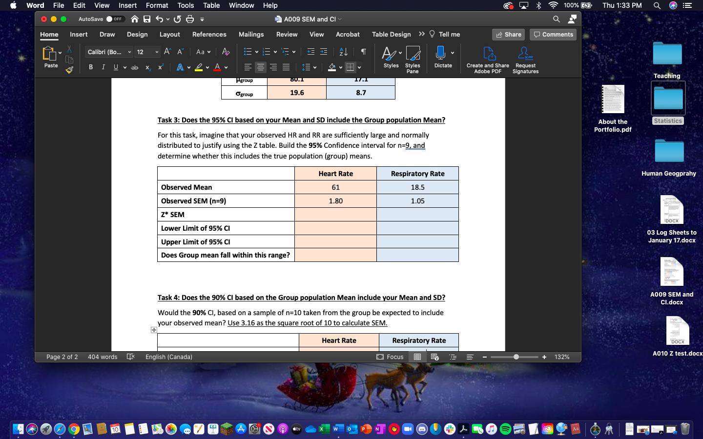The image size is (703, 439).
Task: Toggle bold formatting
Action: pyautogui.click(x=90, y=67)
